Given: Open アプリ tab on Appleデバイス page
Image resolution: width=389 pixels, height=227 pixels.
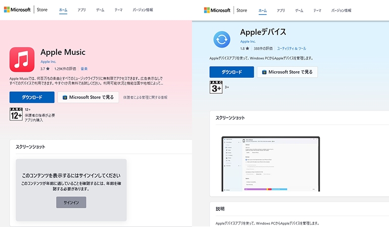Looking at the screenshot, I should pyautogui.click(x=281, y=11).
